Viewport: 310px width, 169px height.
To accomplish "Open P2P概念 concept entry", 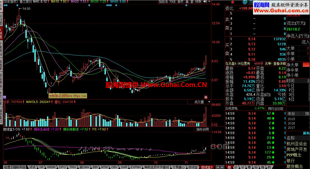I will coord(294,155).
